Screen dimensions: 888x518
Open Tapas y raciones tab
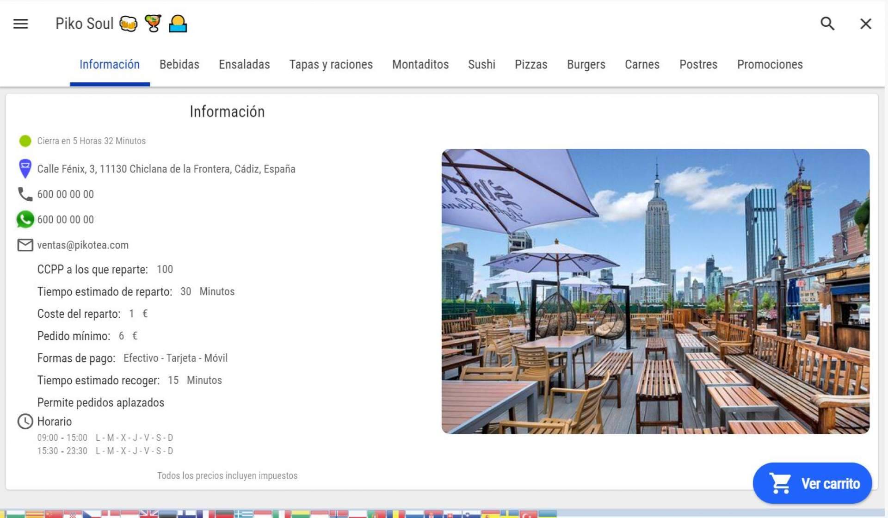point(331,64)
